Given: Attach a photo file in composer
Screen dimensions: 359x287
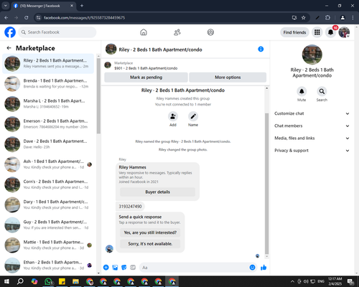Looking at the screenshot, I should coord(115,268).
